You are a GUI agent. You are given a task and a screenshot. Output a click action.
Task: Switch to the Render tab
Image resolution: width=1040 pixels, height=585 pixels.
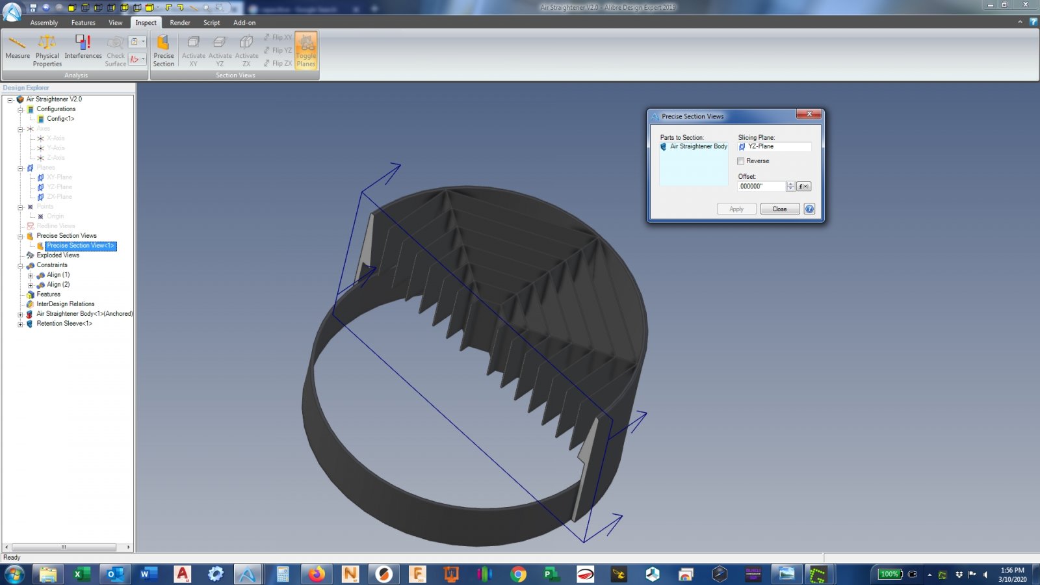tap(180, 23)
